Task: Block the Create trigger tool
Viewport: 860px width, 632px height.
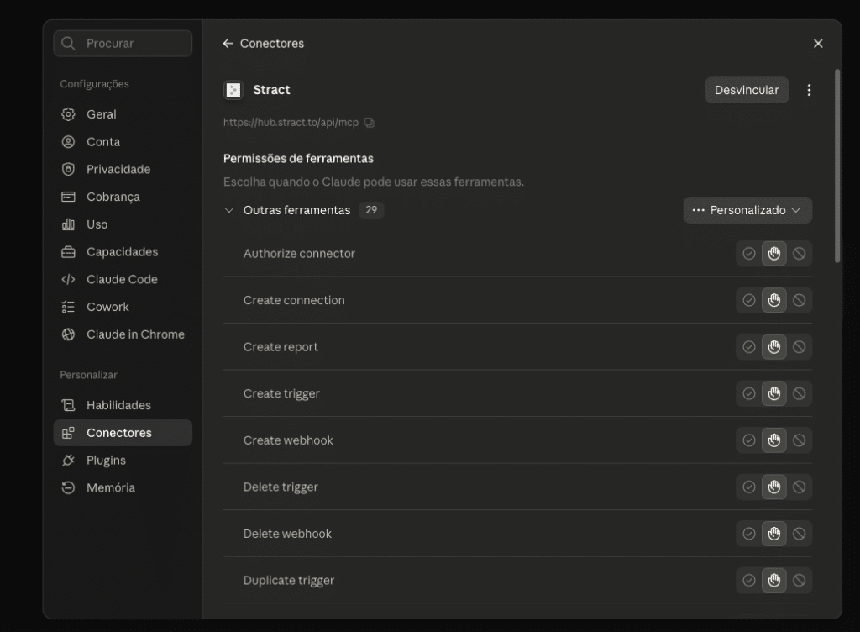Action: 800,393
